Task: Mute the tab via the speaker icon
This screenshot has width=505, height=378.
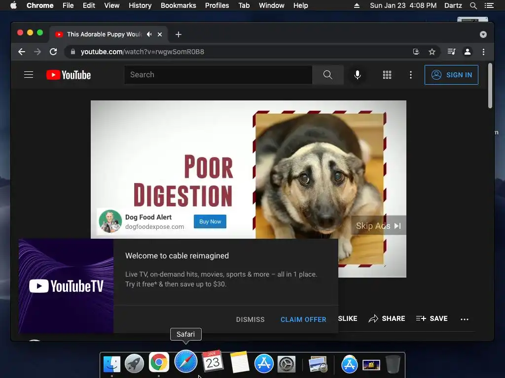Action: pyautogui.click(x=149, y=34)
